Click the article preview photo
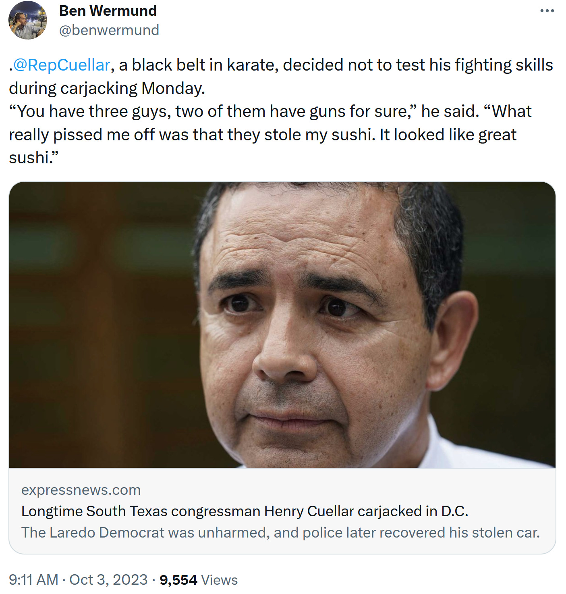The height and width of the screenshot is (594, 566). pos(282,325)
